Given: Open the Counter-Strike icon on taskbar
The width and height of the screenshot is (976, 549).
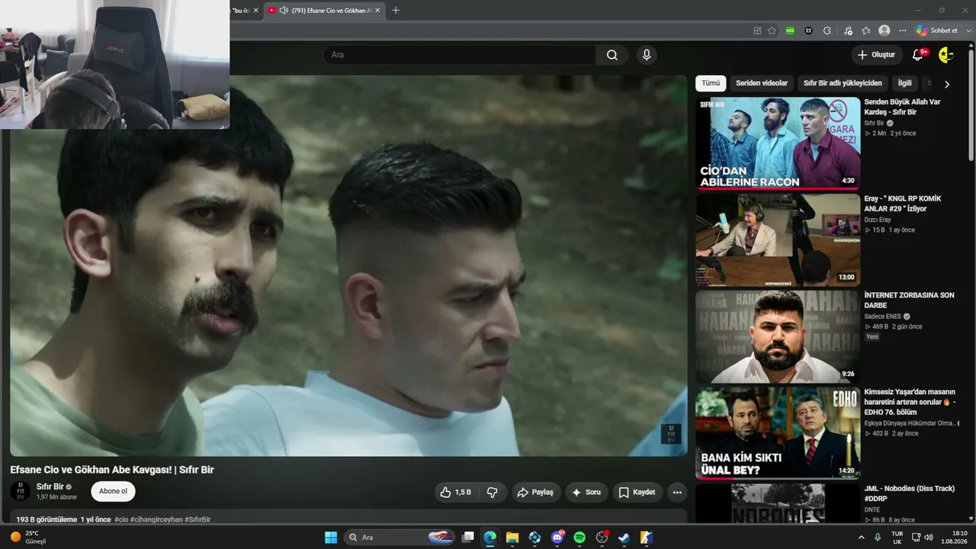Looking at the screenshot, I should click(x=646, y=538).
